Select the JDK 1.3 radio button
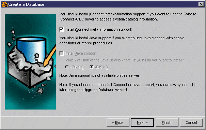 coord(92,67)
